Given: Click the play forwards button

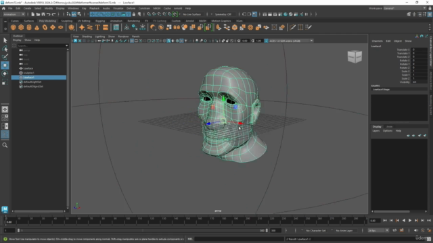Looking at the screenshot, I should [x=410, y=221].
